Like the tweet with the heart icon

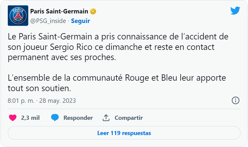click(13, 118)
